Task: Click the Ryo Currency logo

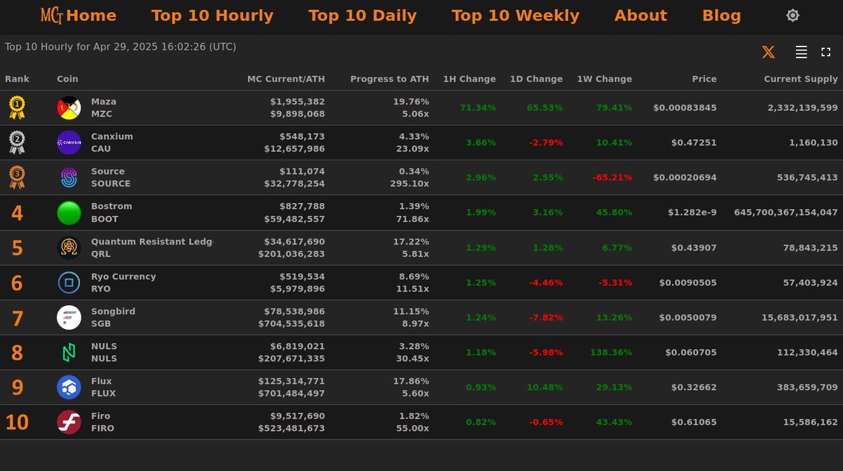Action: [x=69, y=283]
